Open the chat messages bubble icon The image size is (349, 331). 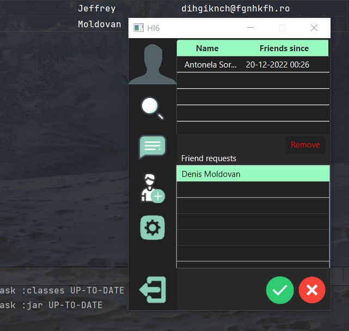(152, 146)
